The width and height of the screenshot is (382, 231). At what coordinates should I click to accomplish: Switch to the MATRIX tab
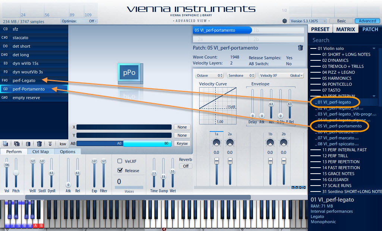coord(345,29)
